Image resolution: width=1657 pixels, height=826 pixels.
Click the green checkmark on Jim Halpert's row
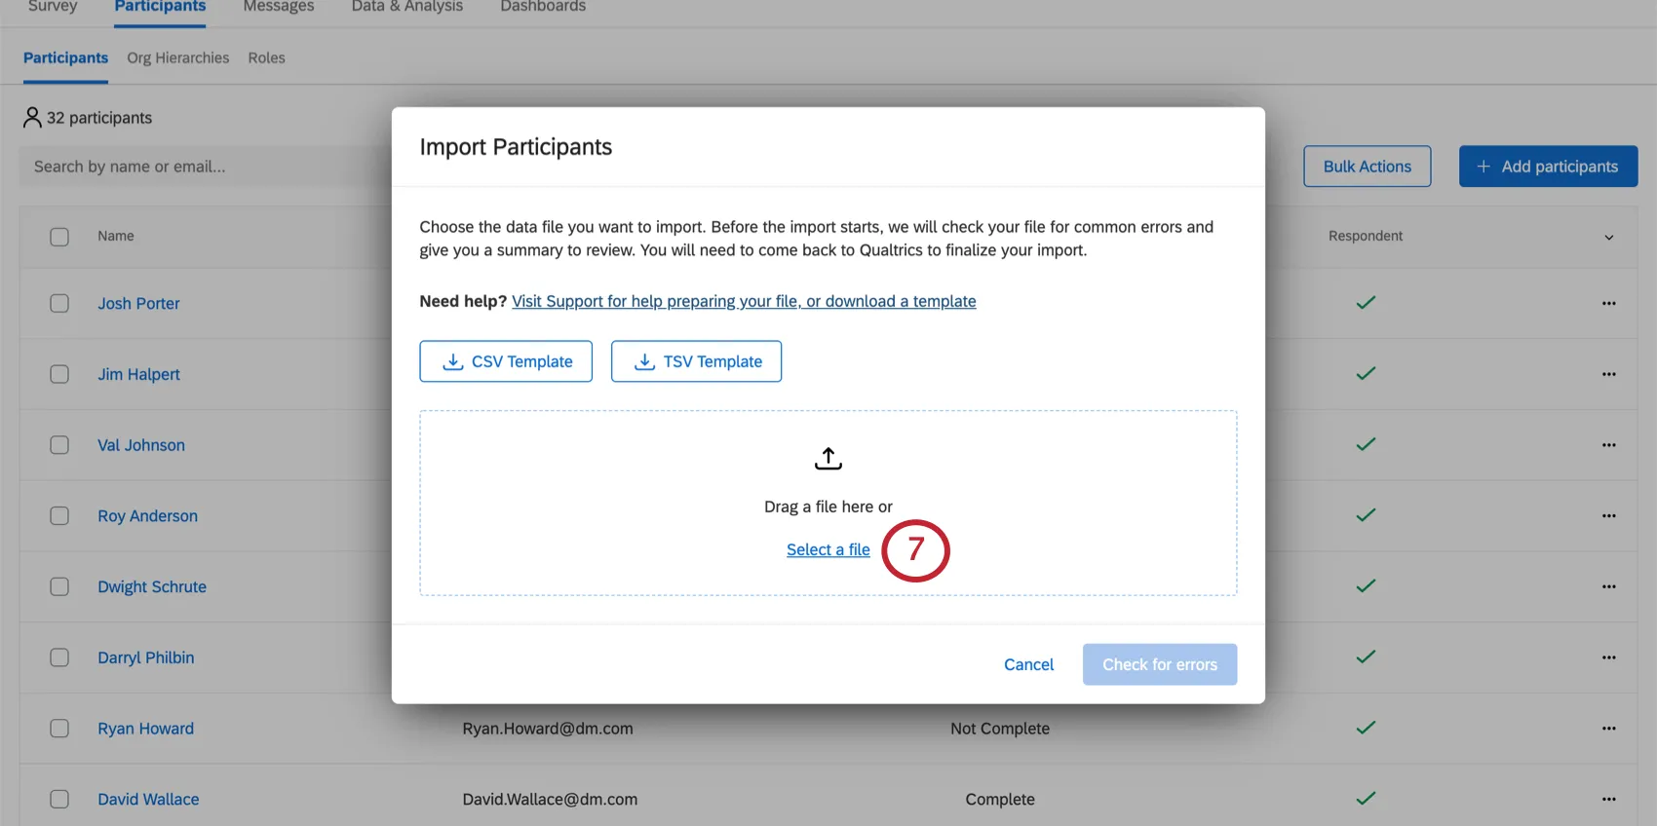(x=1365, y=374)
